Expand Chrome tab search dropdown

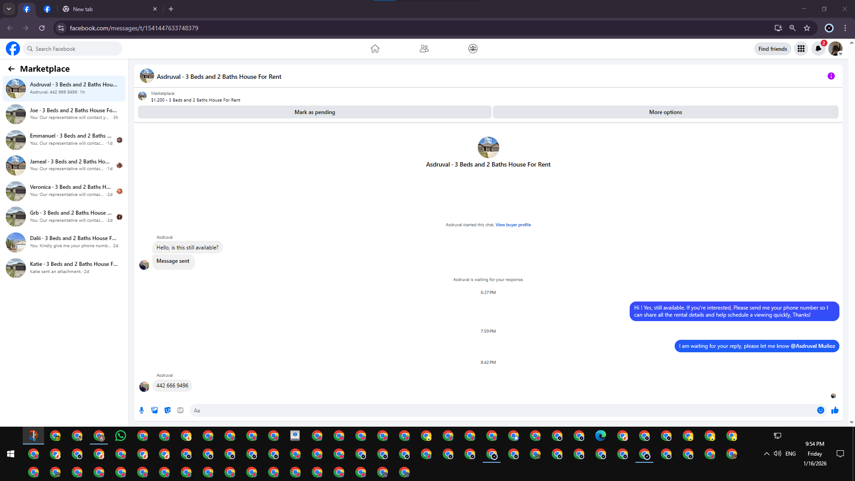(x=9, y=9)
